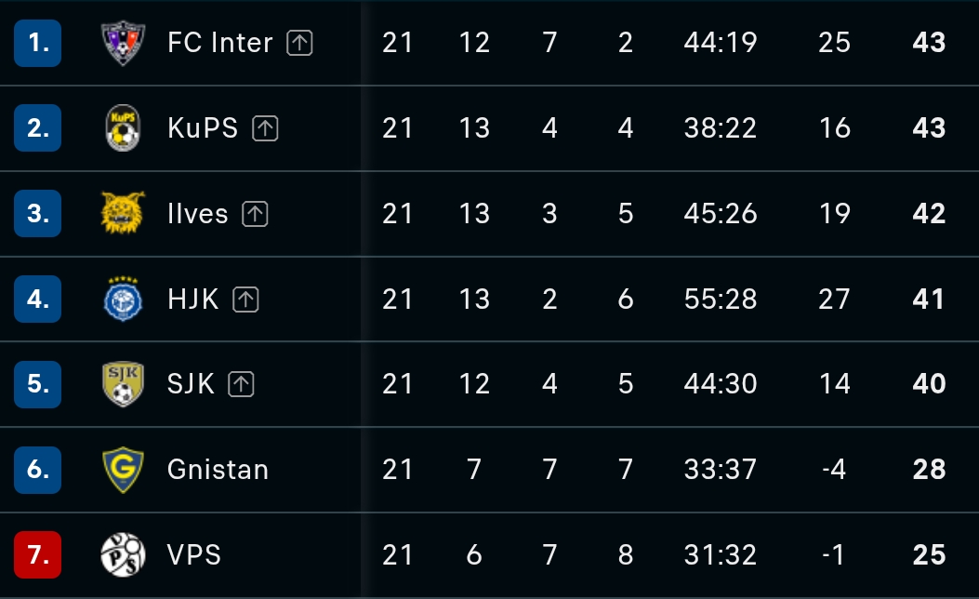Click promotion arrow icon next to FC Inter

tap(299, 43)
